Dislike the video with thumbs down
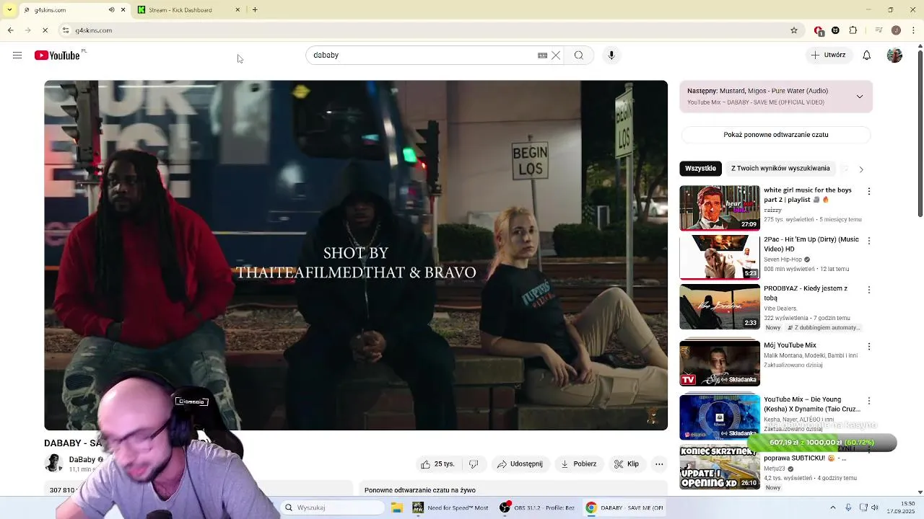This screenshot has width=924, height=519. pyautogui.click(x=474, y=464)
